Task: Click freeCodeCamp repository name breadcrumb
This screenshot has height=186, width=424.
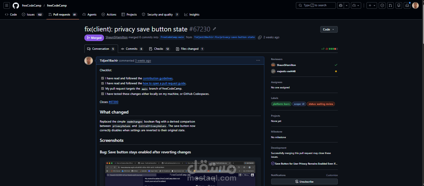Action: click(x=57, y=6)
